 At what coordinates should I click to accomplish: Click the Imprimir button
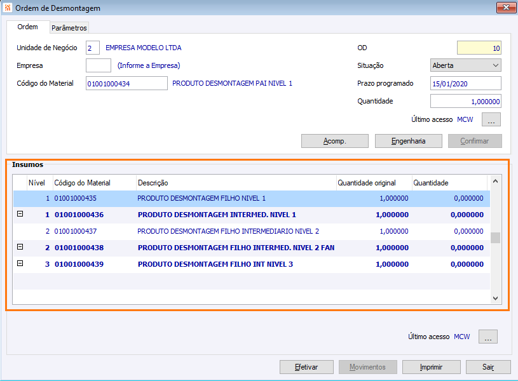click(x=431, y=367)
